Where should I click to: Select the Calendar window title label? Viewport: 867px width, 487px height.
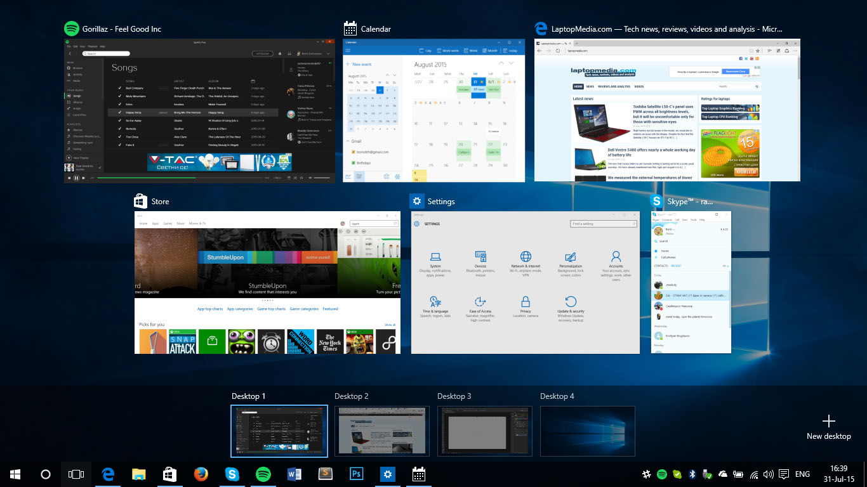coord(376,29)
